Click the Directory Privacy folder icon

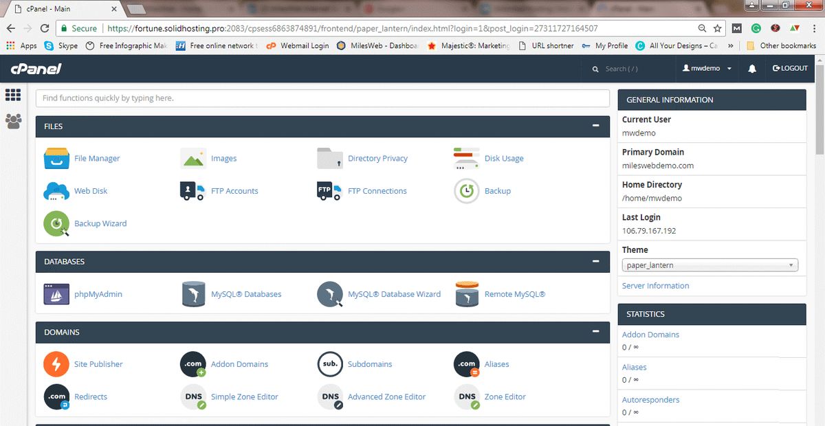pos(330,158)
